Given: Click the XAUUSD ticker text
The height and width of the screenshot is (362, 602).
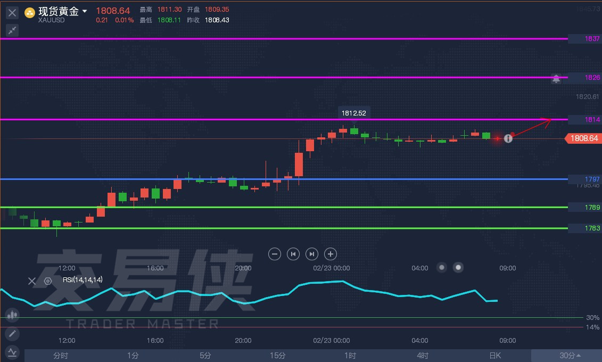Looking at the screenshot, I should point(52,20).
